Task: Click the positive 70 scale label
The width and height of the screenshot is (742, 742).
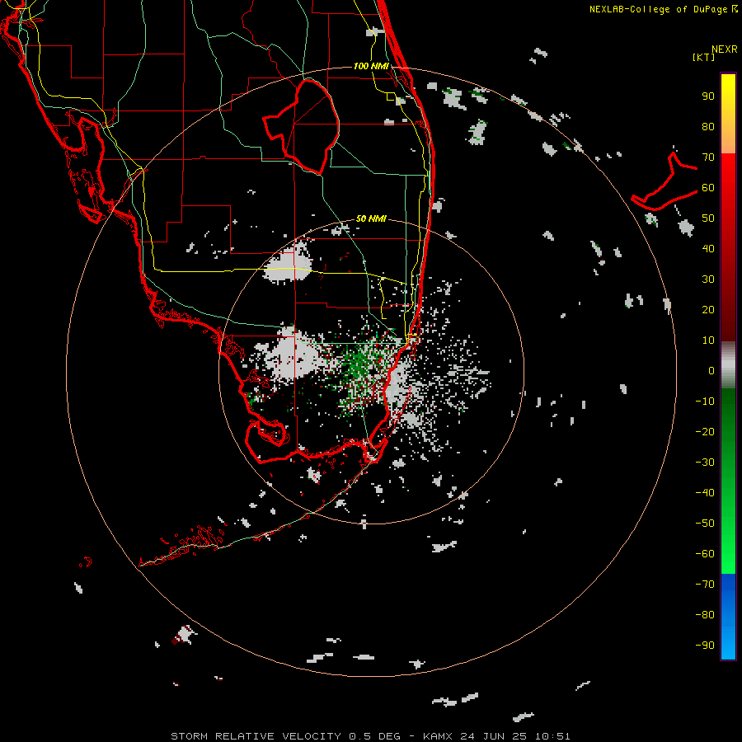Action: (708, 157)
